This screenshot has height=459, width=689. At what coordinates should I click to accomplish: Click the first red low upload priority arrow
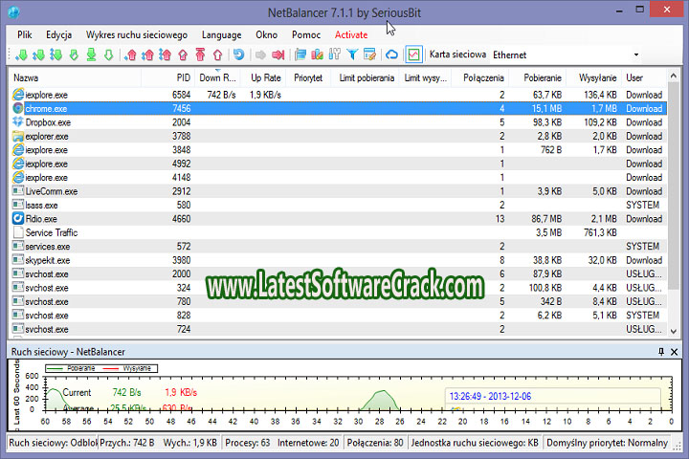tap(130, 55)
